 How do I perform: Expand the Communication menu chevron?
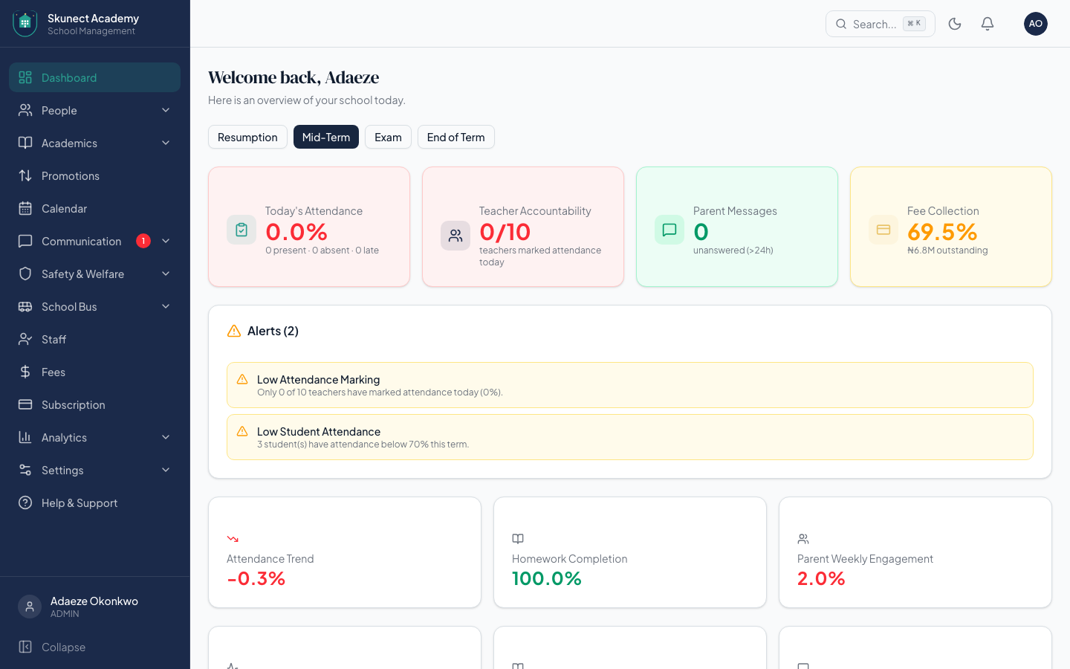point(166,241)
